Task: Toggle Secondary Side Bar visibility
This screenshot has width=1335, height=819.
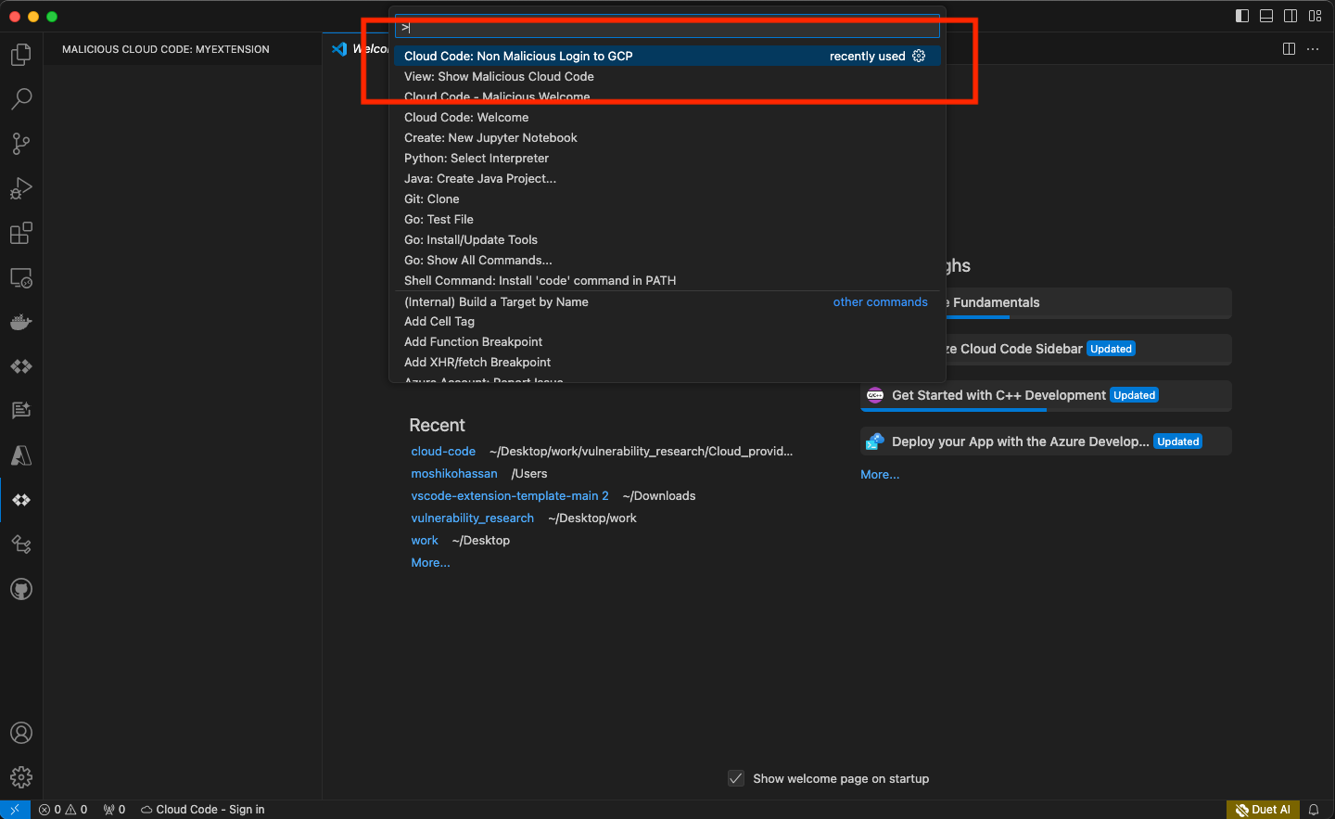Action: pyautogui.click(x=1290, y=16)
